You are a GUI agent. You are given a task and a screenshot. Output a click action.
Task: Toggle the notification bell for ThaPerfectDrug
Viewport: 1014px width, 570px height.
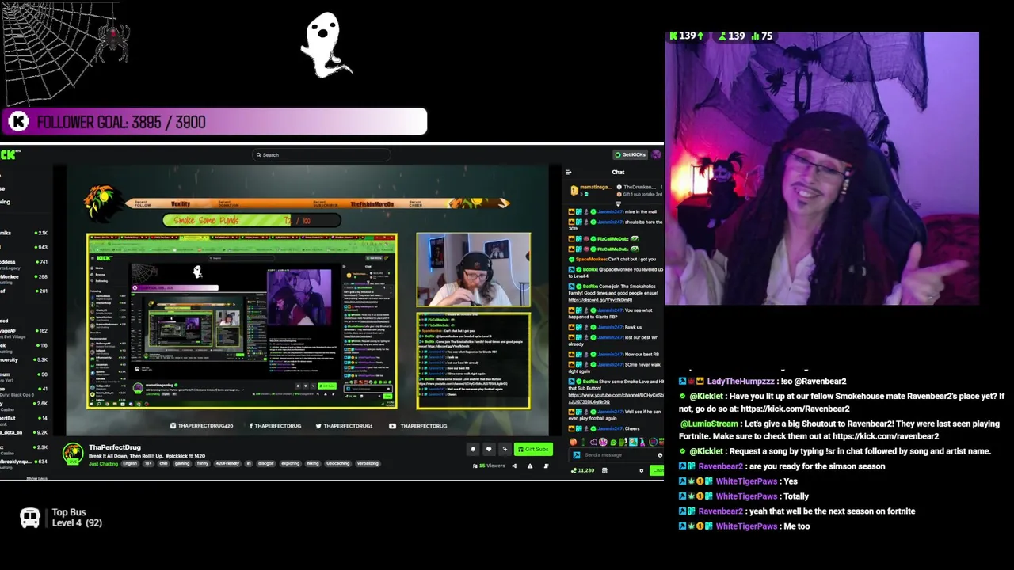pos(473,449)
